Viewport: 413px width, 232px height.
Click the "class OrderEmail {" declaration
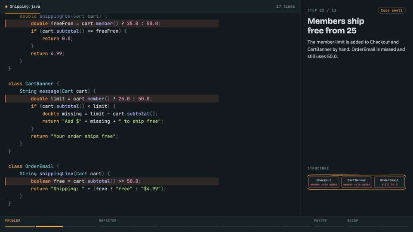tap(34, 166)
